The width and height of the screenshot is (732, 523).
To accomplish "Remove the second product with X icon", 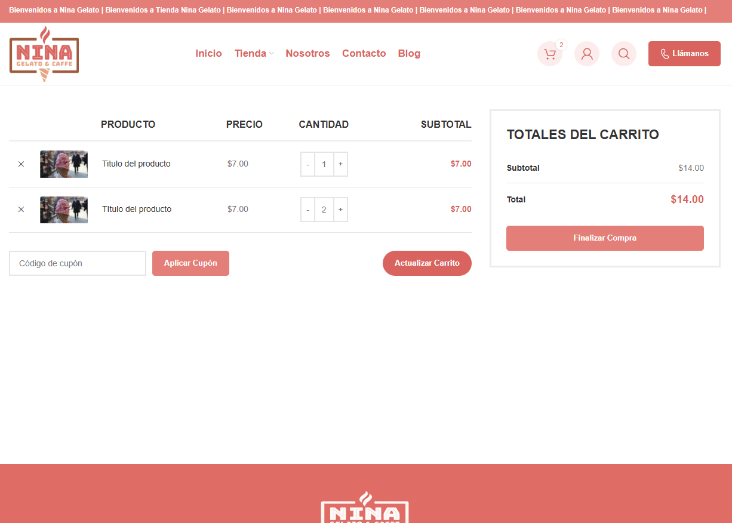I will click(x=21, y=210).
